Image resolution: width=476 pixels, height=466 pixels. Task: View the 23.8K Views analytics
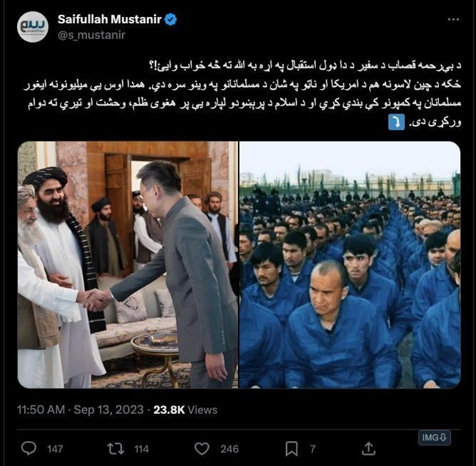pyautogui.click(x=185, y=409)
